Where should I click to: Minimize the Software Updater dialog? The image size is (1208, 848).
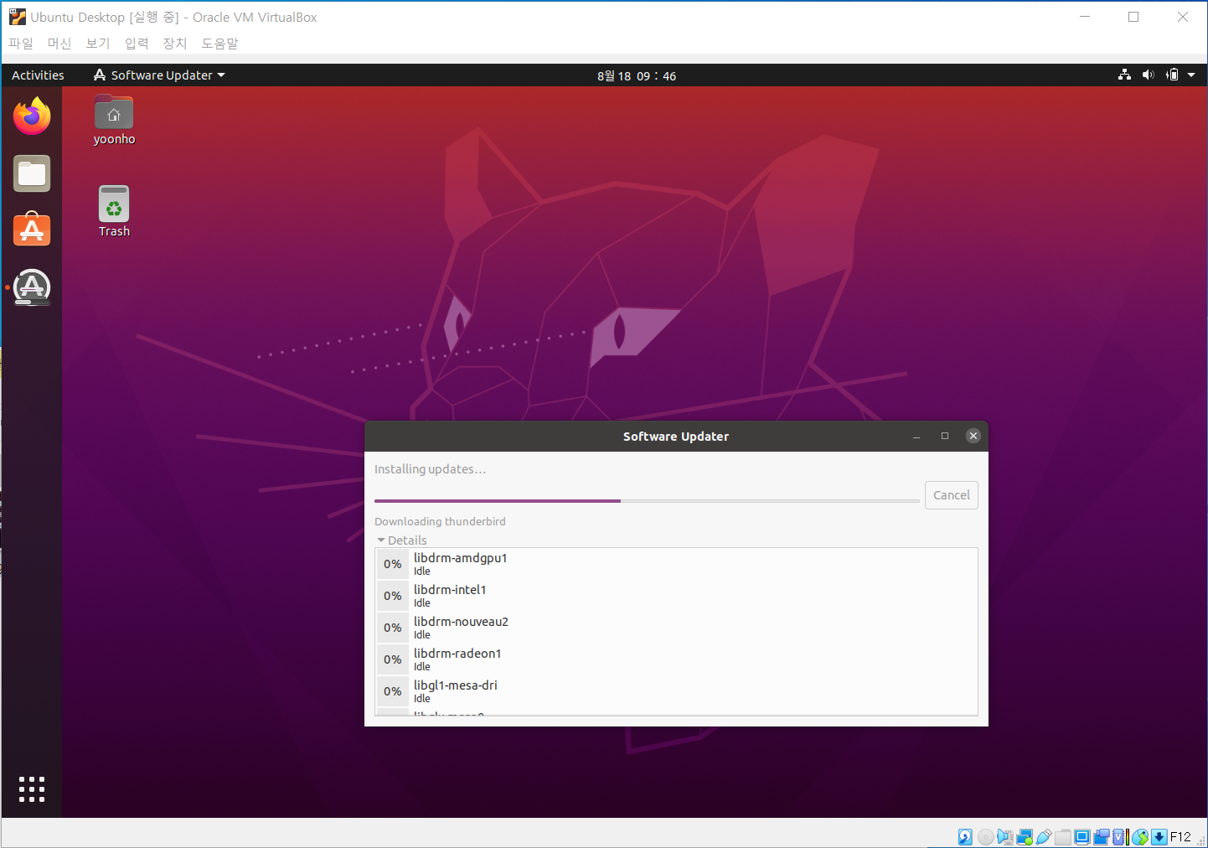pyautogui.click(x=916, y=437)
